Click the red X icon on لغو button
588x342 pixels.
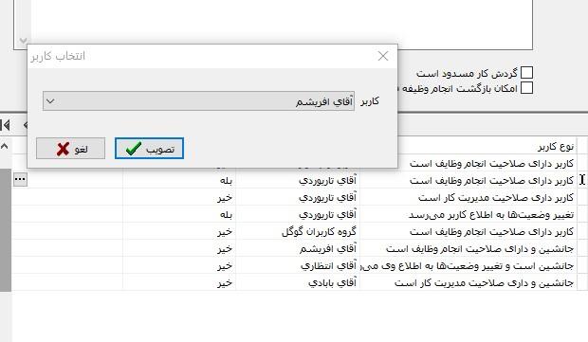coord(63,149)
